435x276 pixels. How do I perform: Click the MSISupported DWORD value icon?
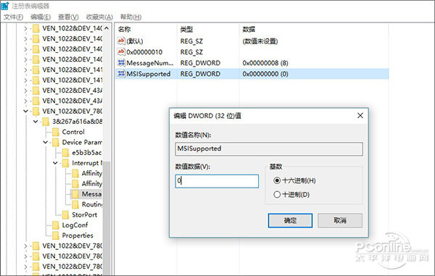click(121, 74)
